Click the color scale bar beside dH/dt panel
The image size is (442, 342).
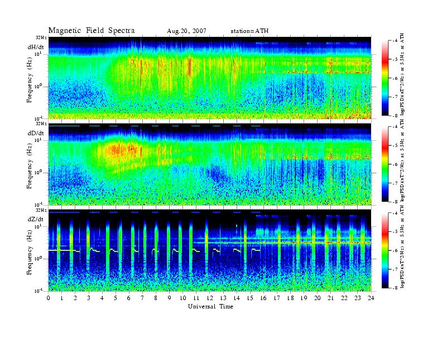385,78
